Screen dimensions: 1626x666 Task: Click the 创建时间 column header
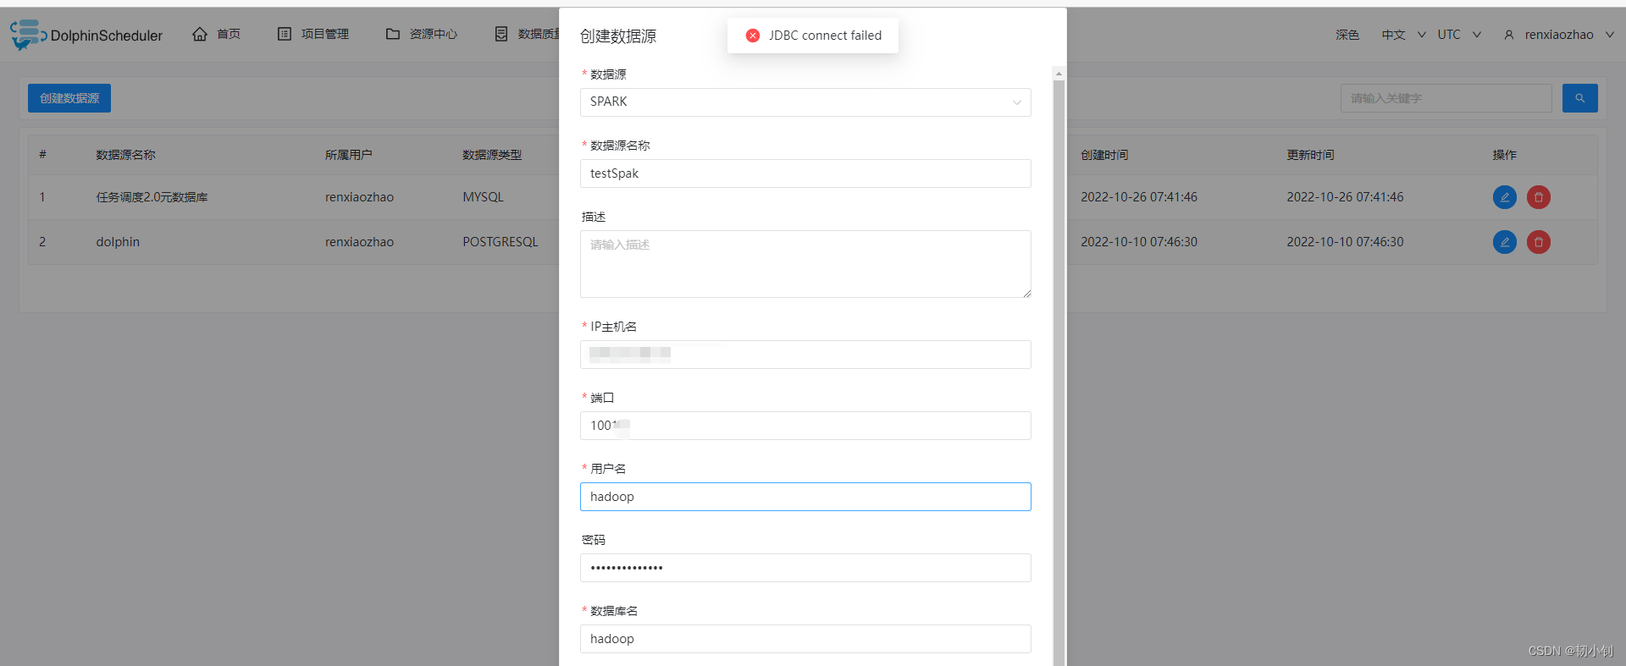(1104, 155)
